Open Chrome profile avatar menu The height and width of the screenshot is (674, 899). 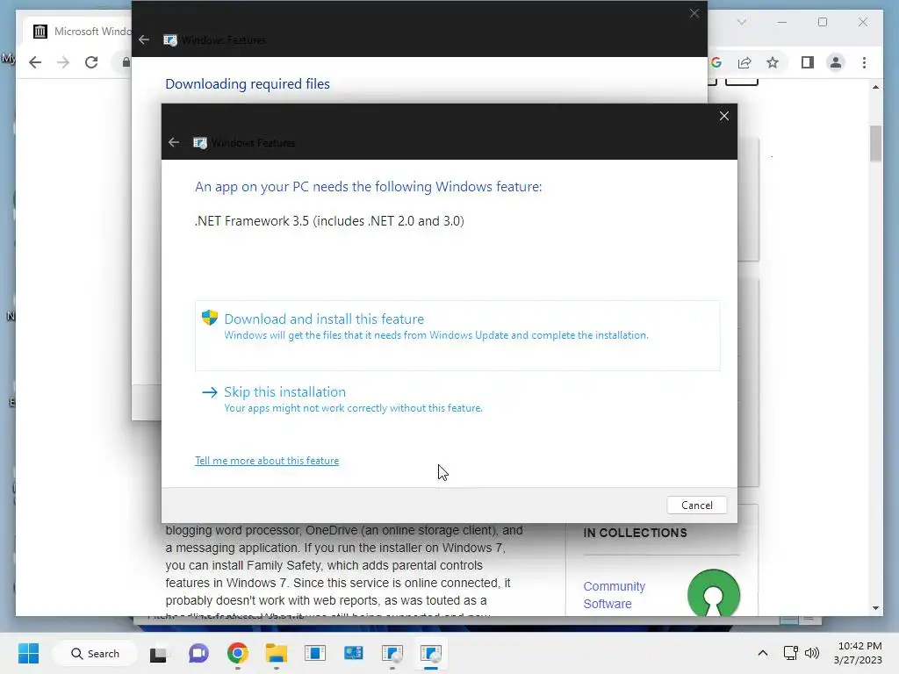pos(836,62)
